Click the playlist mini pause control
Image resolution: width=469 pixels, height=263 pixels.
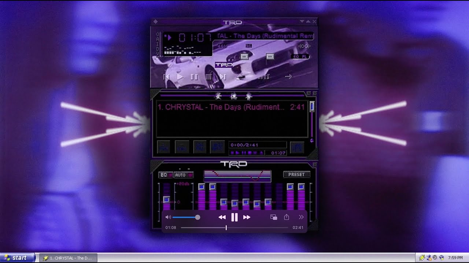244,153
